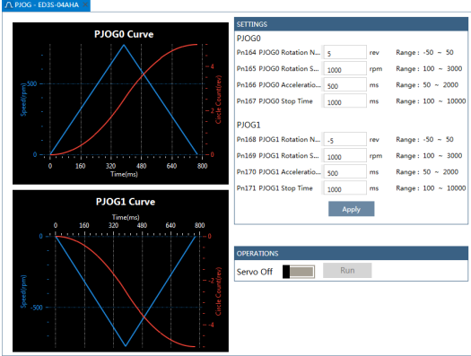471x356 pixels.
Task: Click the Run button
Action: point(347,271)
